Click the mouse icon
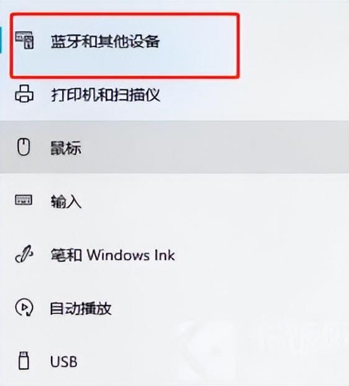Screen dimensions: 349x386 [24, 147]
